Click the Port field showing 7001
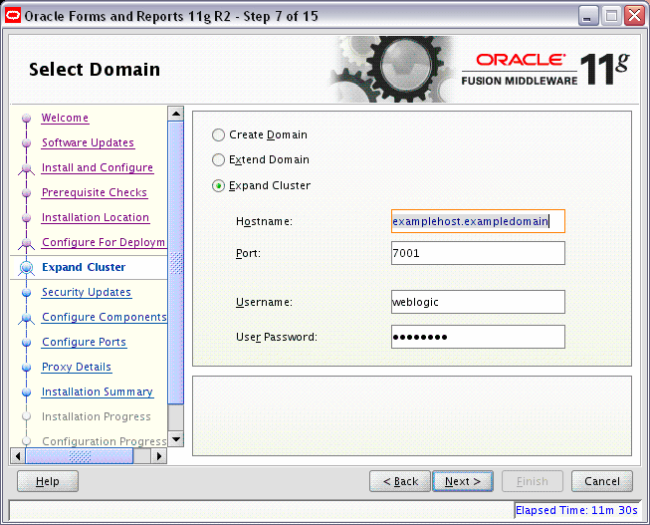 478,253
